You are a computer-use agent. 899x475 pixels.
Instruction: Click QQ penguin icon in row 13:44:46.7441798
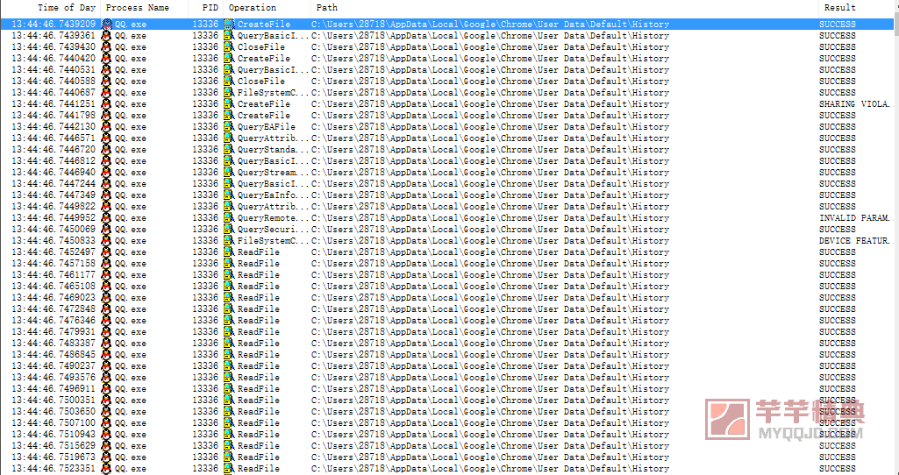pyautogui.click(x=107, y=115)
